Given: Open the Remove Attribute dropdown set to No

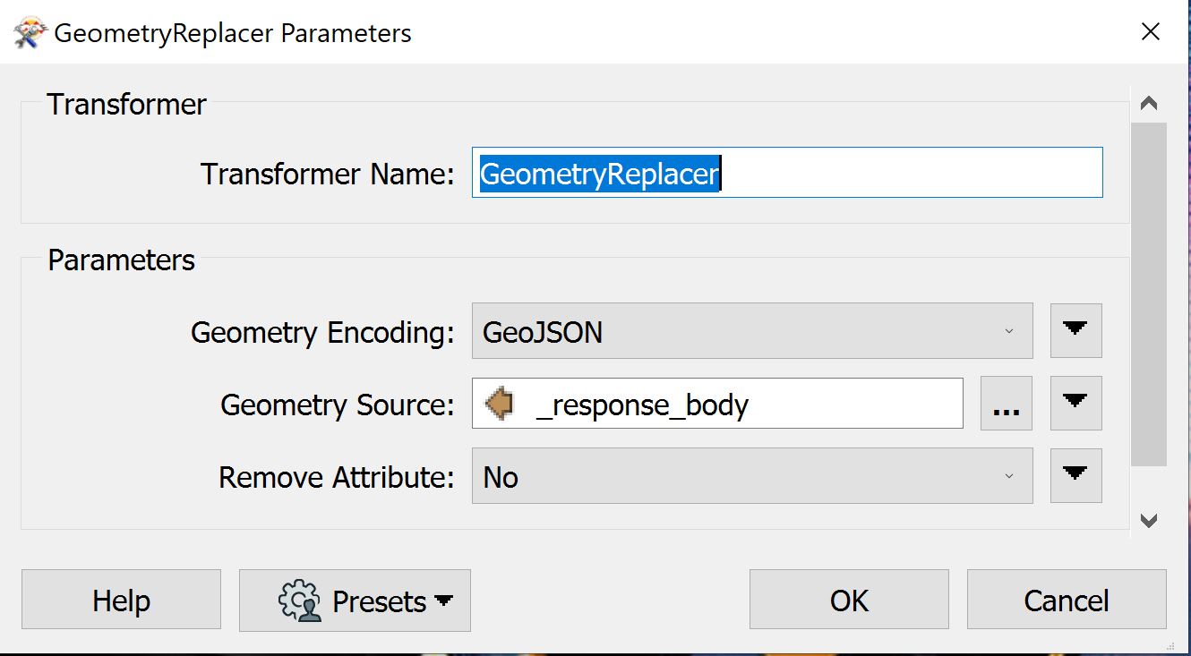Looking at the screenshot, I should [752, 476].
